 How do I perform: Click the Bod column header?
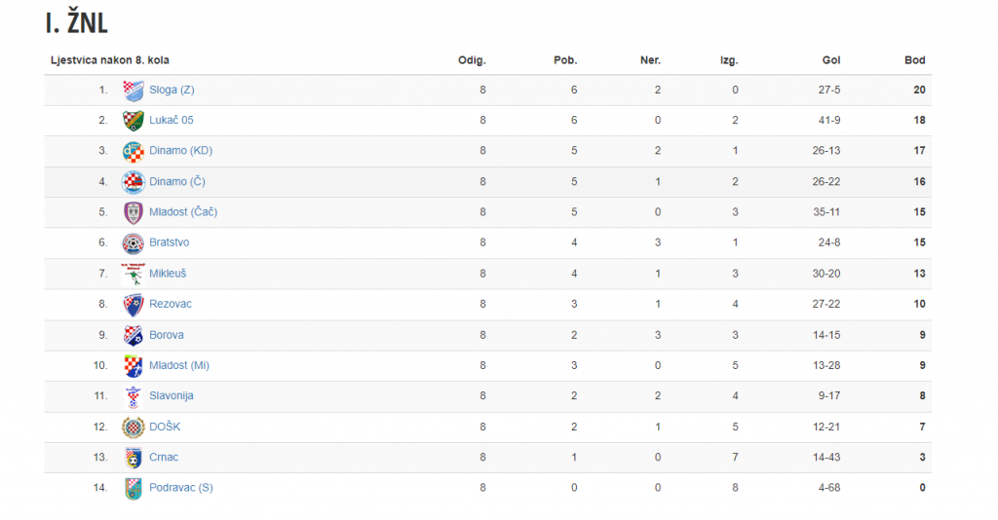[914, 60]
